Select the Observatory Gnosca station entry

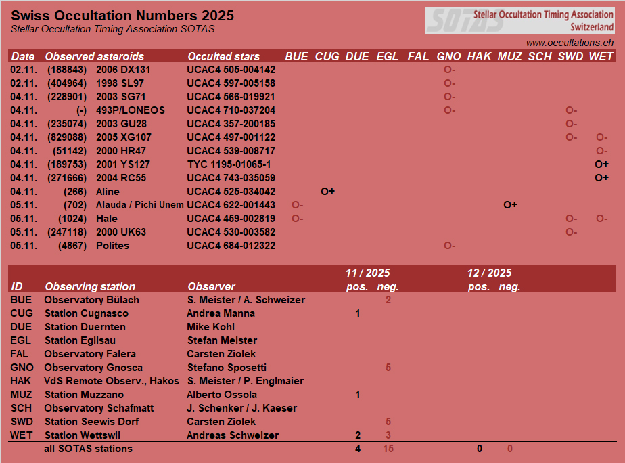[93, 368]
